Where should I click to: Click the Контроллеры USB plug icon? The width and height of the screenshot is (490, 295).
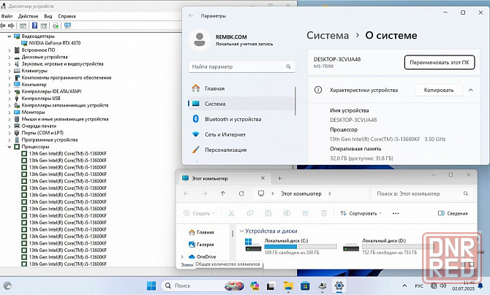(17, 99)
